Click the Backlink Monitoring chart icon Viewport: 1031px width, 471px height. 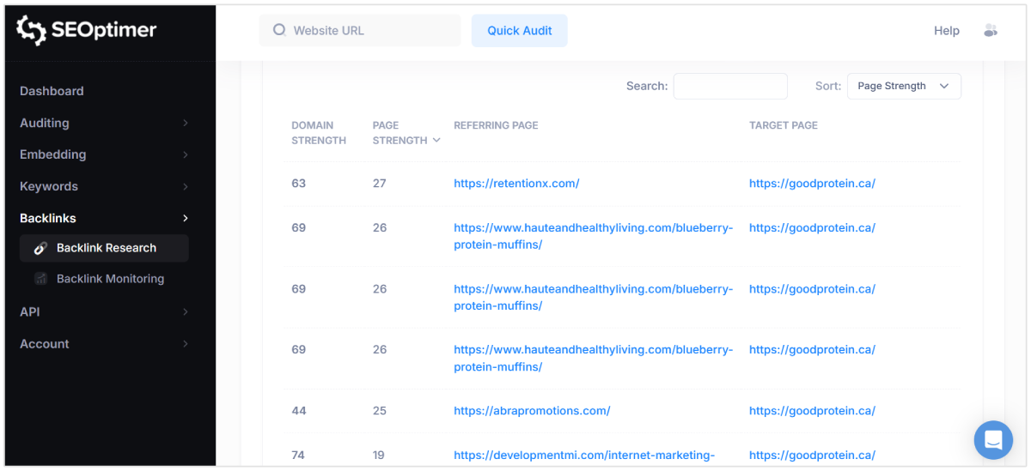pyautogui.click(x=40, y=279)
